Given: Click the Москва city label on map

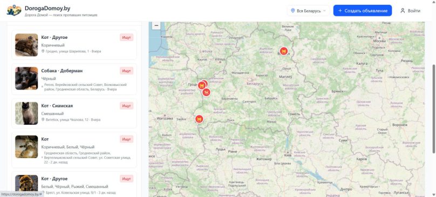Looking at the screenshot, I should pyautogui.click(x=379, y=41).
